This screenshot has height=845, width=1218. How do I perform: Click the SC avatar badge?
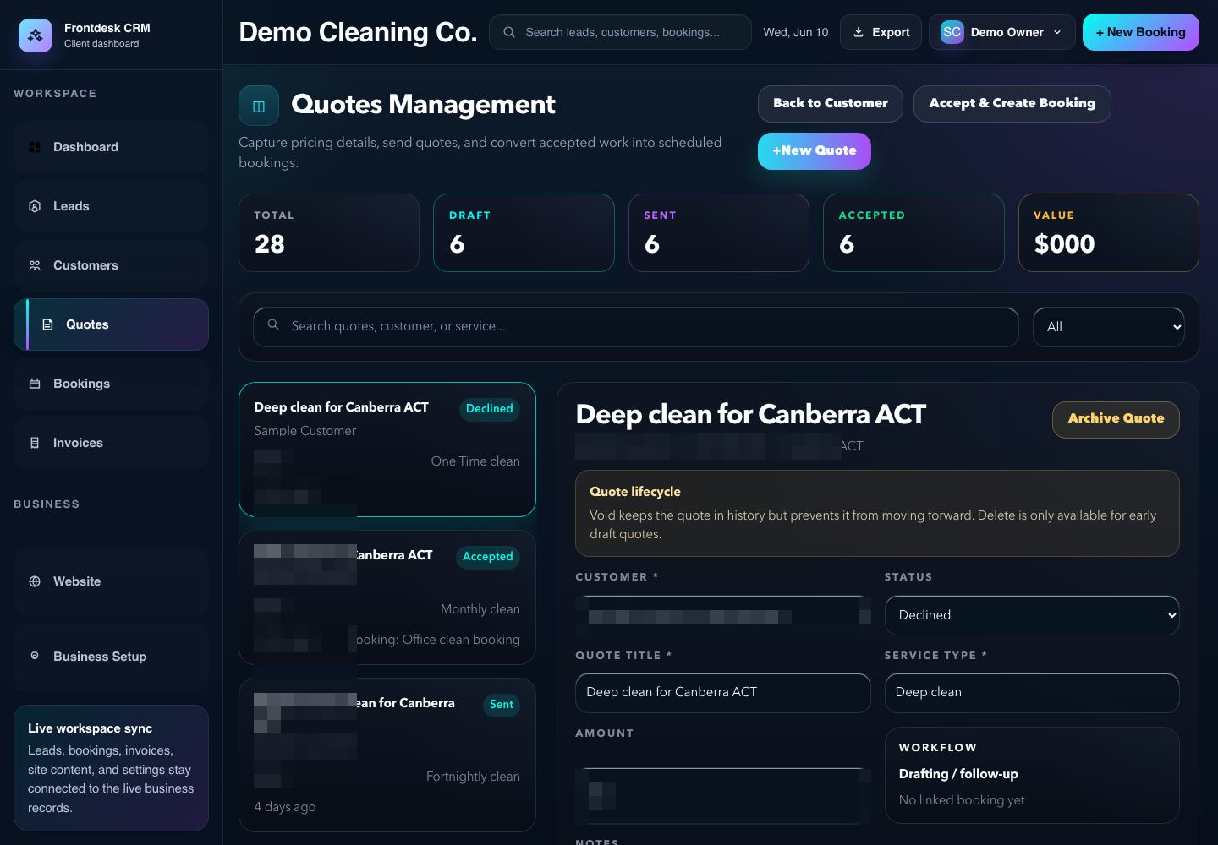(x=952, y=32)
